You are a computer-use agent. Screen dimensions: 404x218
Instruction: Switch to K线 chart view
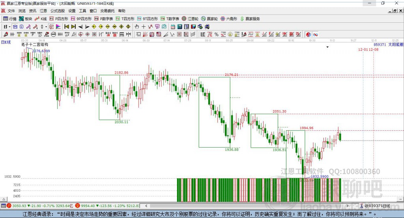pos(41,19)
